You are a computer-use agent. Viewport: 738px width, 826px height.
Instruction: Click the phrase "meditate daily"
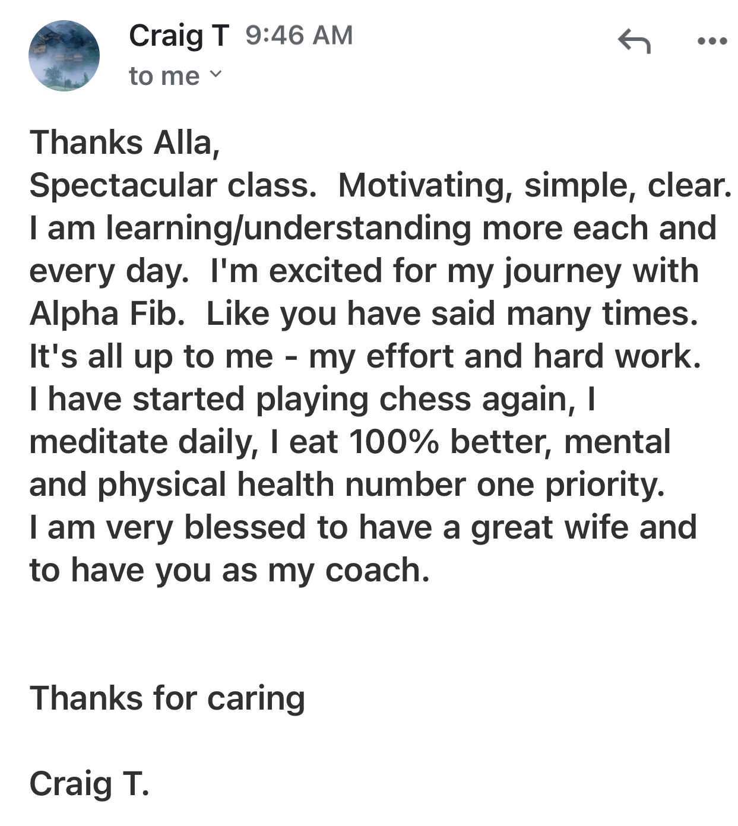tap(141, 443)
